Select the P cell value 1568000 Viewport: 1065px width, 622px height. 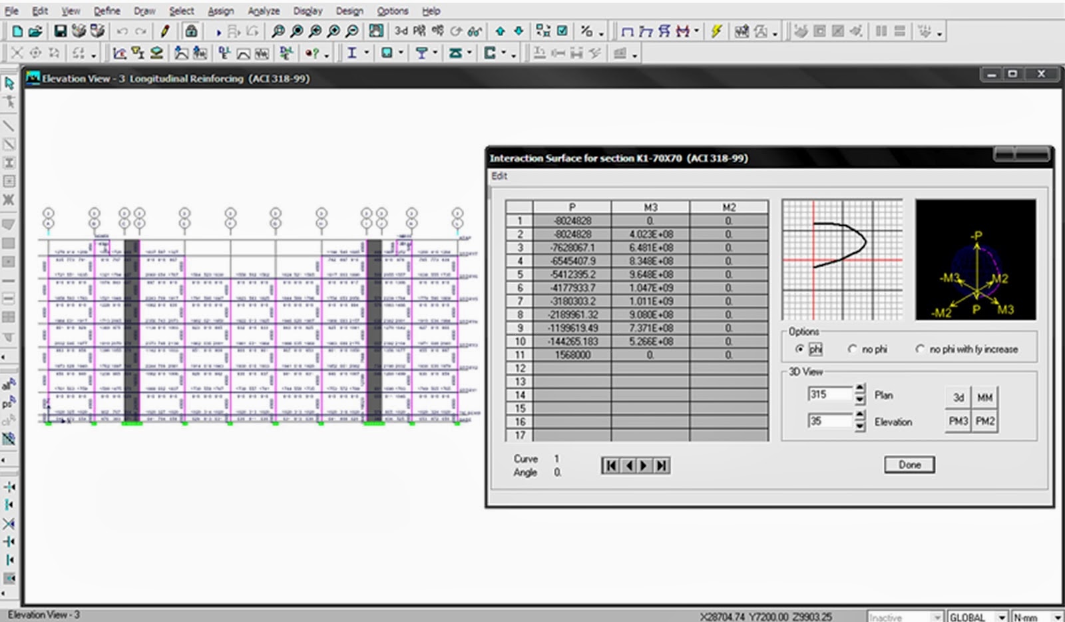[572, 355]
